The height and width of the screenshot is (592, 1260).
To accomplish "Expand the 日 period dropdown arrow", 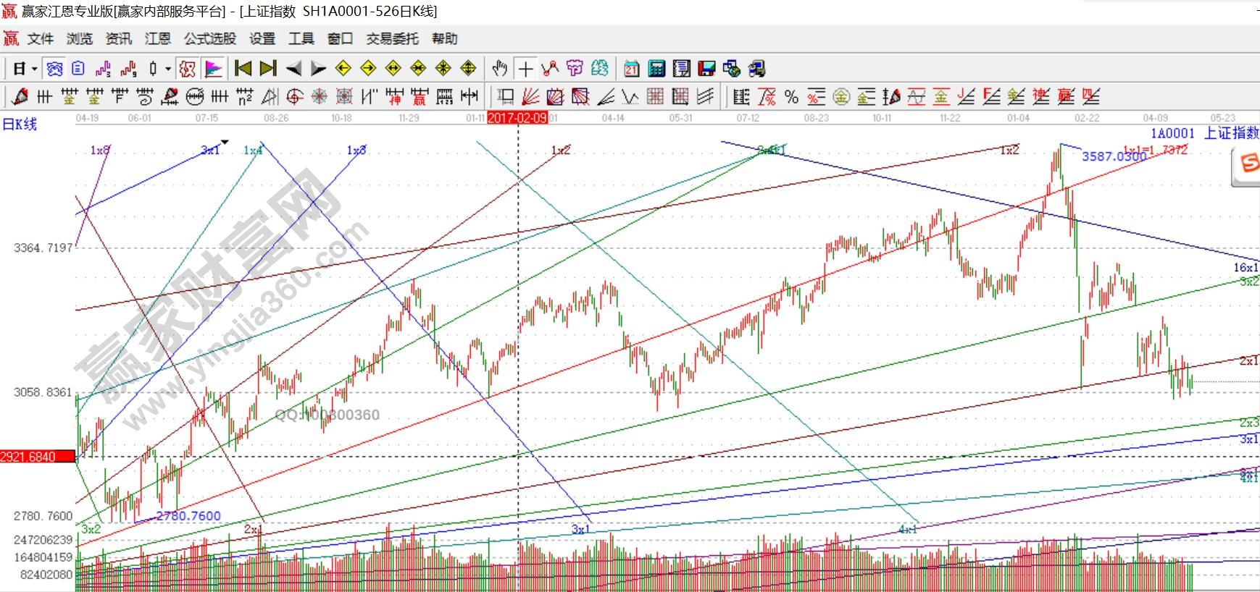I will 34,69.
